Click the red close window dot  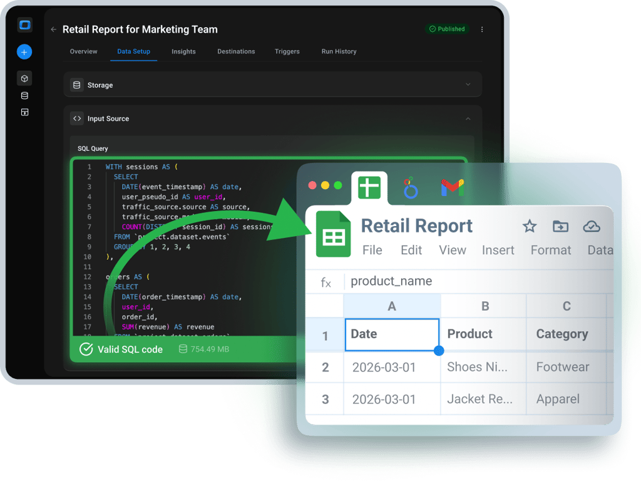click(x=312, y=185)
